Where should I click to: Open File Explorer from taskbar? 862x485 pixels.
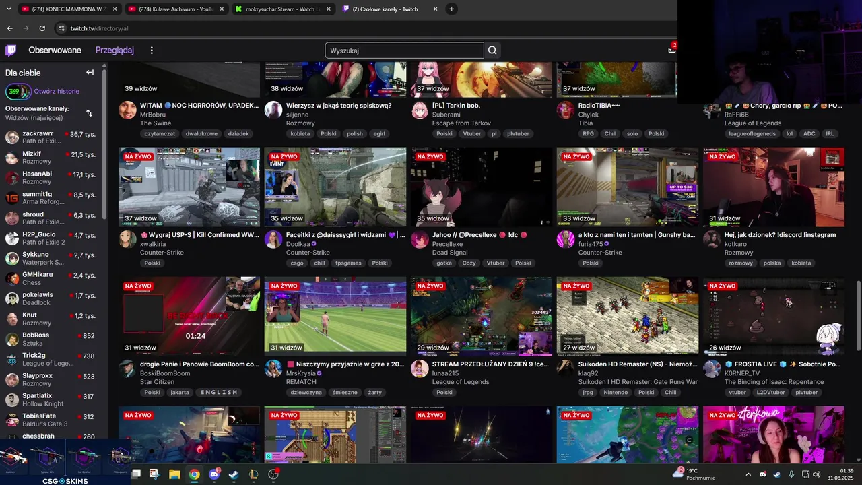tap(174, 474)
